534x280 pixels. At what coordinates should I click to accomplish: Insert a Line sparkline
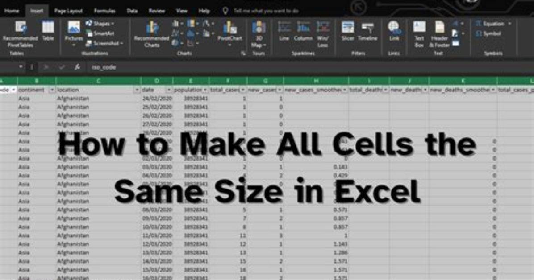[x=284, y=31]
